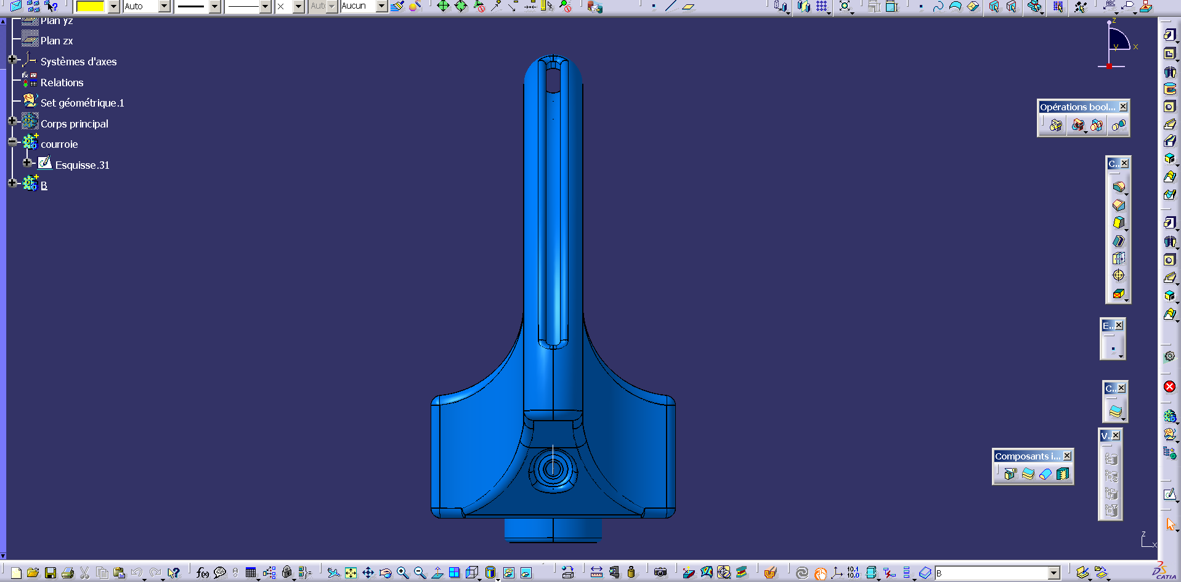Select Set géométrique.1 in the tree
Screen dimensions: 1181x582
tap(83, 103)
